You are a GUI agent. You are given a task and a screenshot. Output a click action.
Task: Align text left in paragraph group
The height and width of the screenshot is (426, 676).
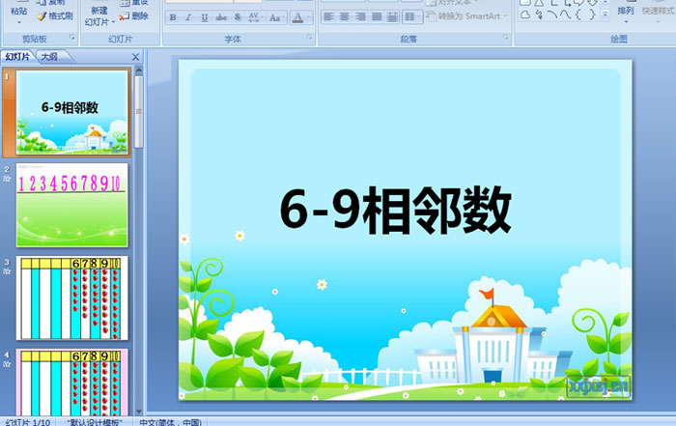[x=328, y=16]
